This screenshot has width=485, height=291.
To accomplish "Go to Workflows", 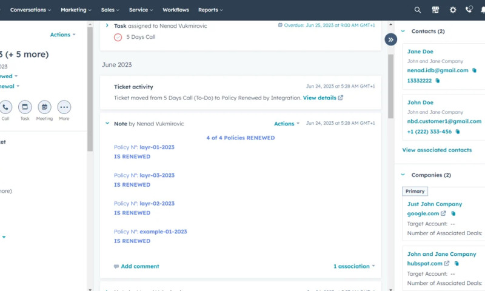I will 176,10.
